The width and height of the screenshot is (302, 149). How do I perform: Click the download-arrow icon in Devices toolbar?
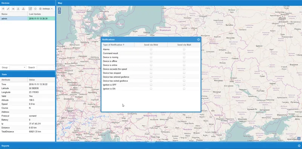pos(18,9)
